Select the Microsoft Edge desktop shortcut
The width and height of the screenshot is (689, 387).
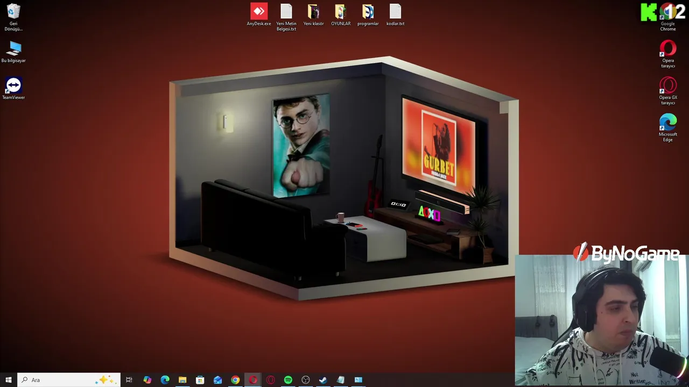point(668,128)
